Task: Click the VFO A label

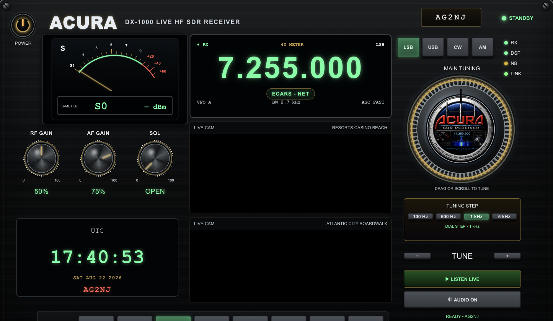Action: (x=204, y=102)
